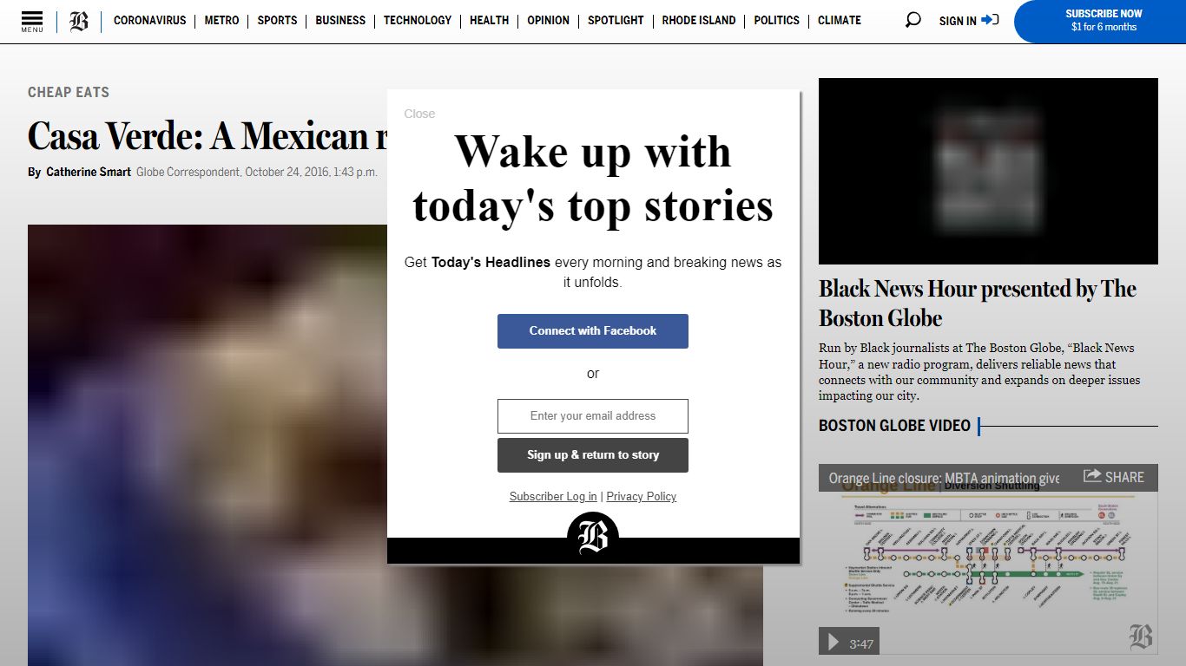Open Privacy Policy link

pos(642,497)
